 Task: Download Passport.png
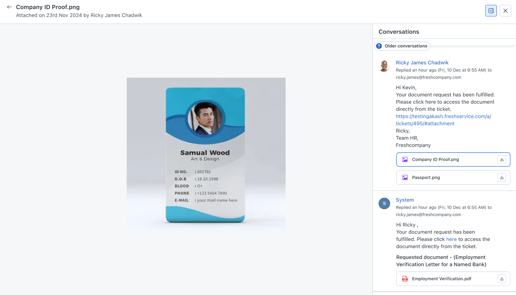point(502,178)
